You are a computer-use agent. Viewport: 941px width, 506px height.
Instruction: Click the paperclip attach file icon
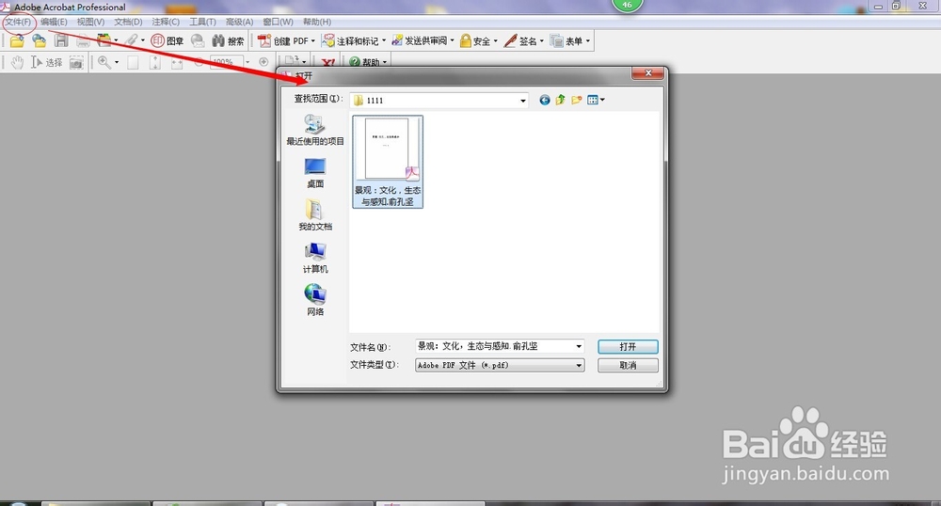click(x=132, y=40)
